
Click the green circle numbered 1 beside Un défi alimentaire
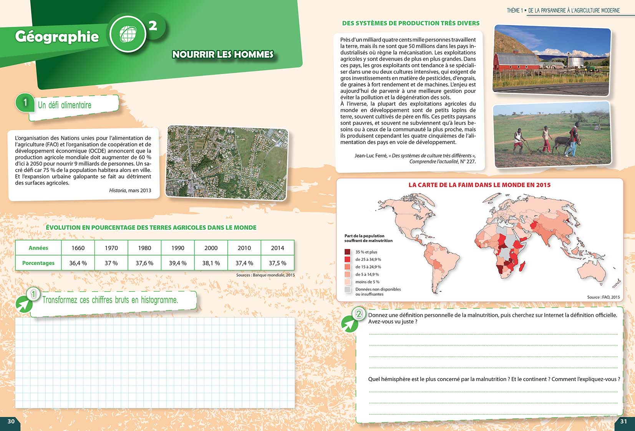click(25, 102)
